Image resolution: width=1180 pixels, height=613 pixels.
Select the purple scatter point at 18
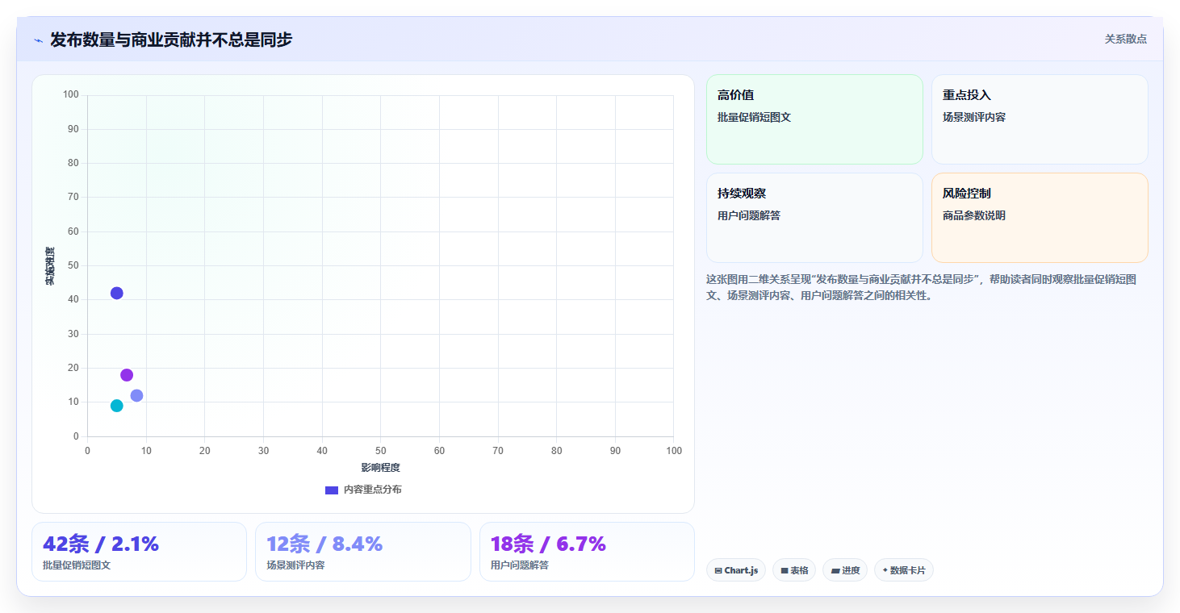127,375
